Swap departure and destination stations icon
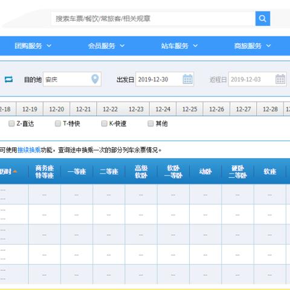Image resolution: width=290 pixels, height=290 pixels. click(x=8, y=79)
